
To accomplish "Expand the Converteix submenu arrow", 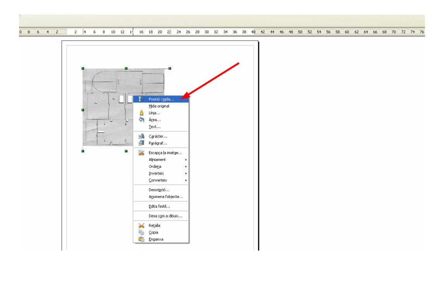I will pos(186,180).
